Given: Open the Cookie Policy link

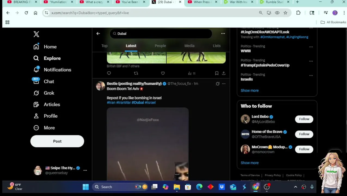Looking at the screenshot, I should [x=294, y=175].
